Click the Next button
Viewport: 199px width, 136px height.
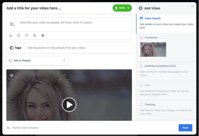(x=185, y=128)
